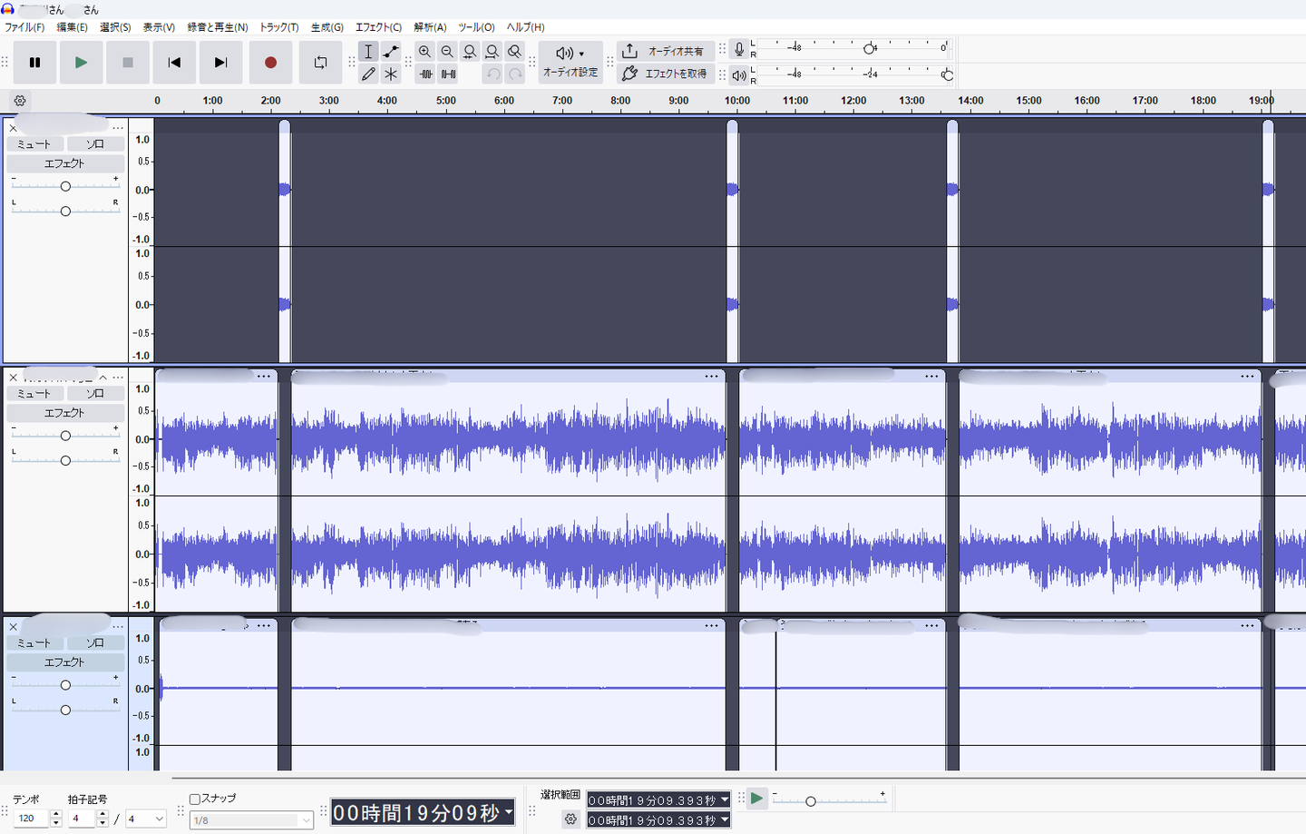The width and height of the screenshot is (1306, 834).
Task: Click the play-at-speed green button
Action: [x=756, y=799]
